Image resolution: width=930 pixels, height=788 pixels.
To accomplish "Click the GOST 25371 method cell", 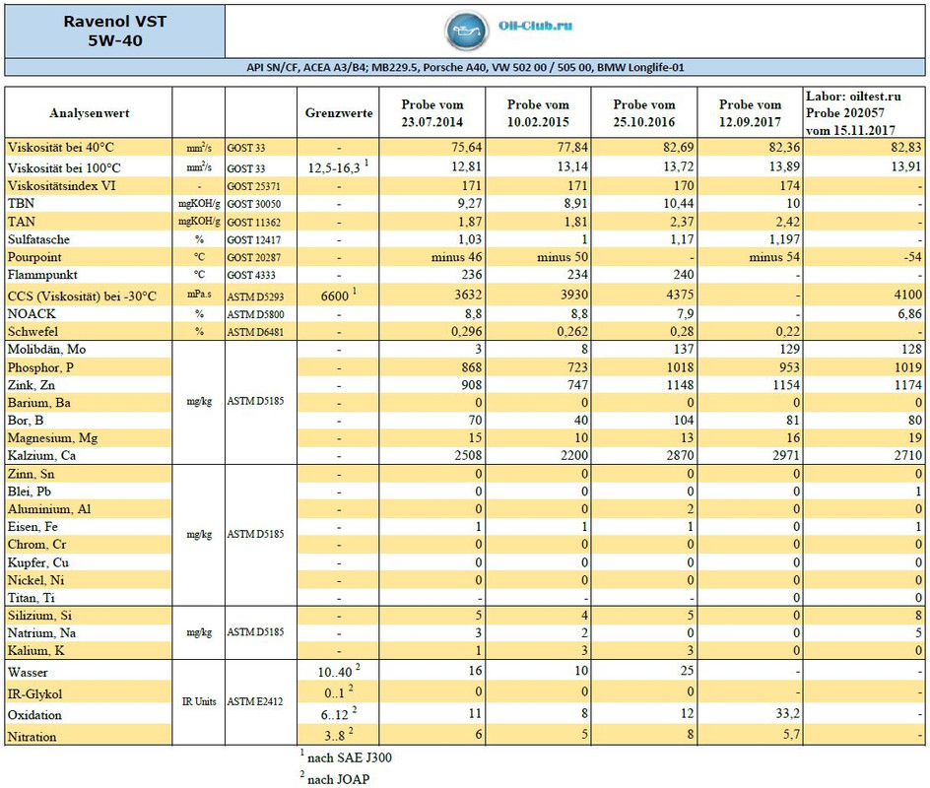I will coord(254,186).
